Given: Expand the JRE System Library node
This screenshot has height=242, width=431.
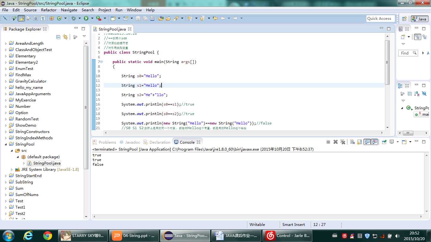Looking at the screenshot, I should pyautogui.click(x=12, y=170).
